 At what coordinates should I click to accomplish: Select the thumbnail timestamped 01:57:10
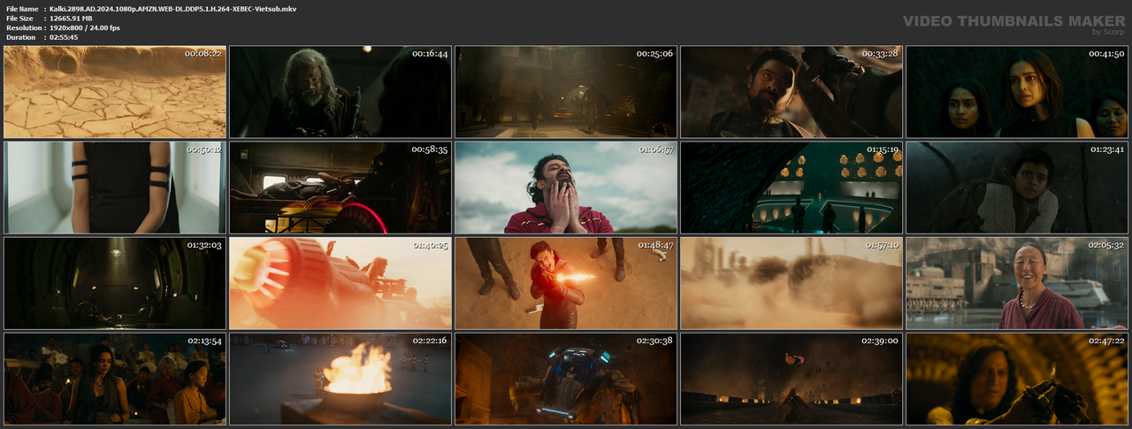click(x=791, y=283)
